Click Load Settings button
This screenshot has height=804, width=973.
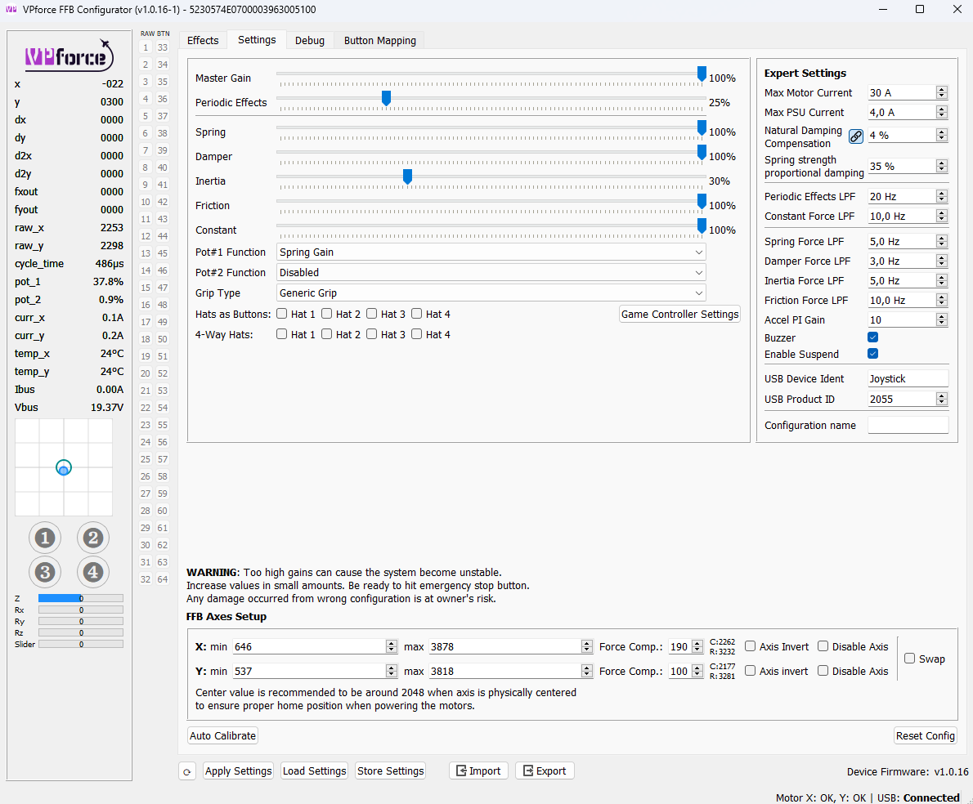pos(315,770)
